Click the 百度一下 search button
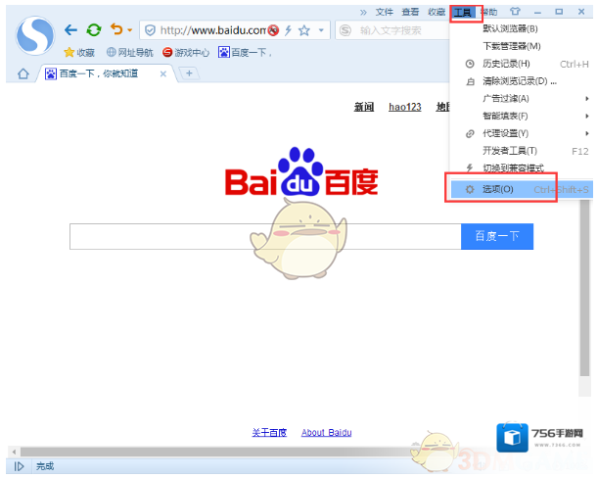598x478 pixels. [x=496, y=236]
